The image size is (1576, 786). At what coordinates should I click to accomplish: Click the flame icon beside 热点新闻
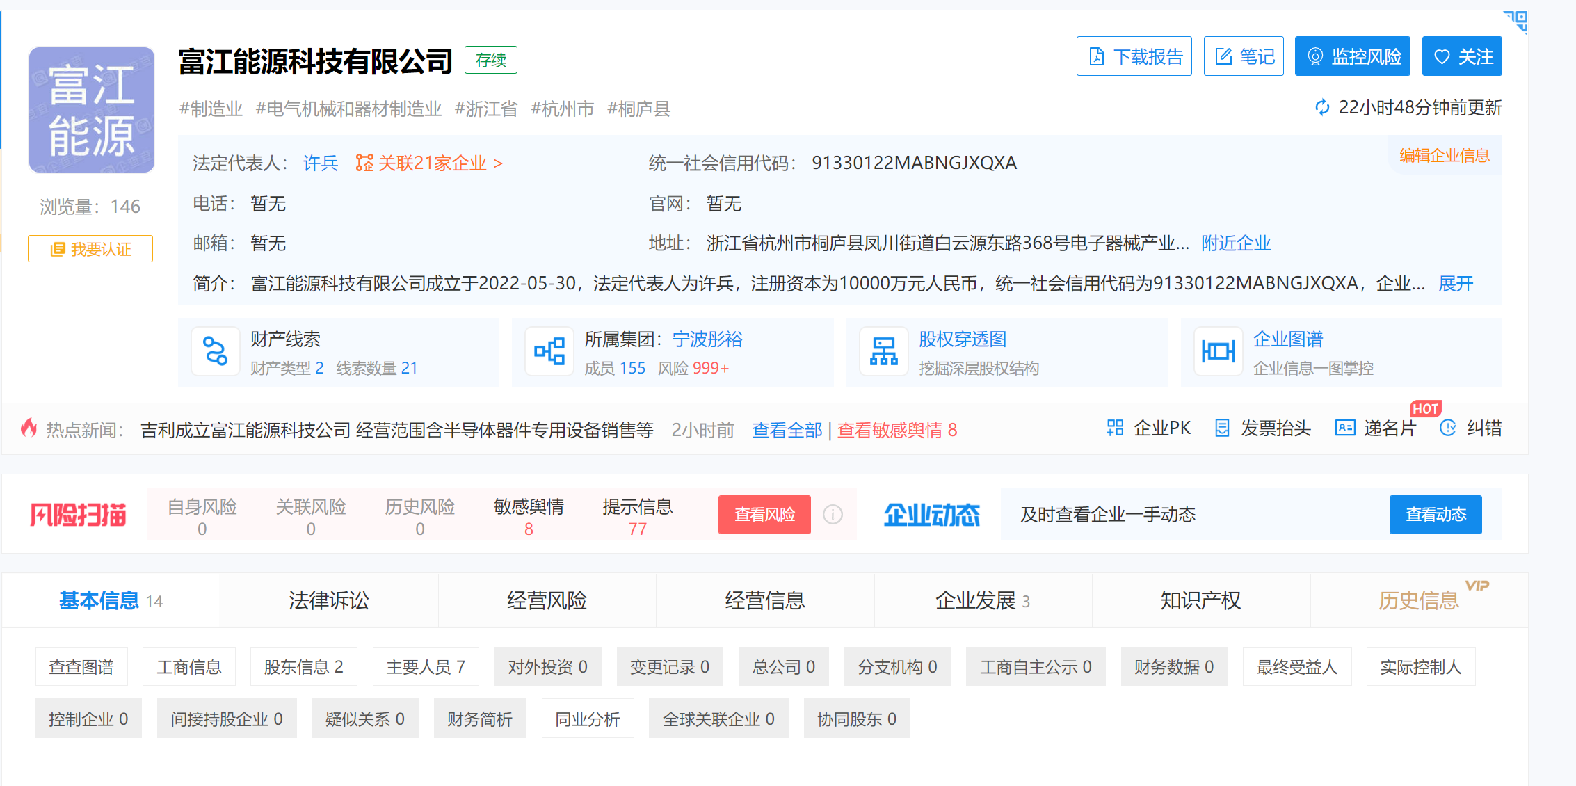29,428
